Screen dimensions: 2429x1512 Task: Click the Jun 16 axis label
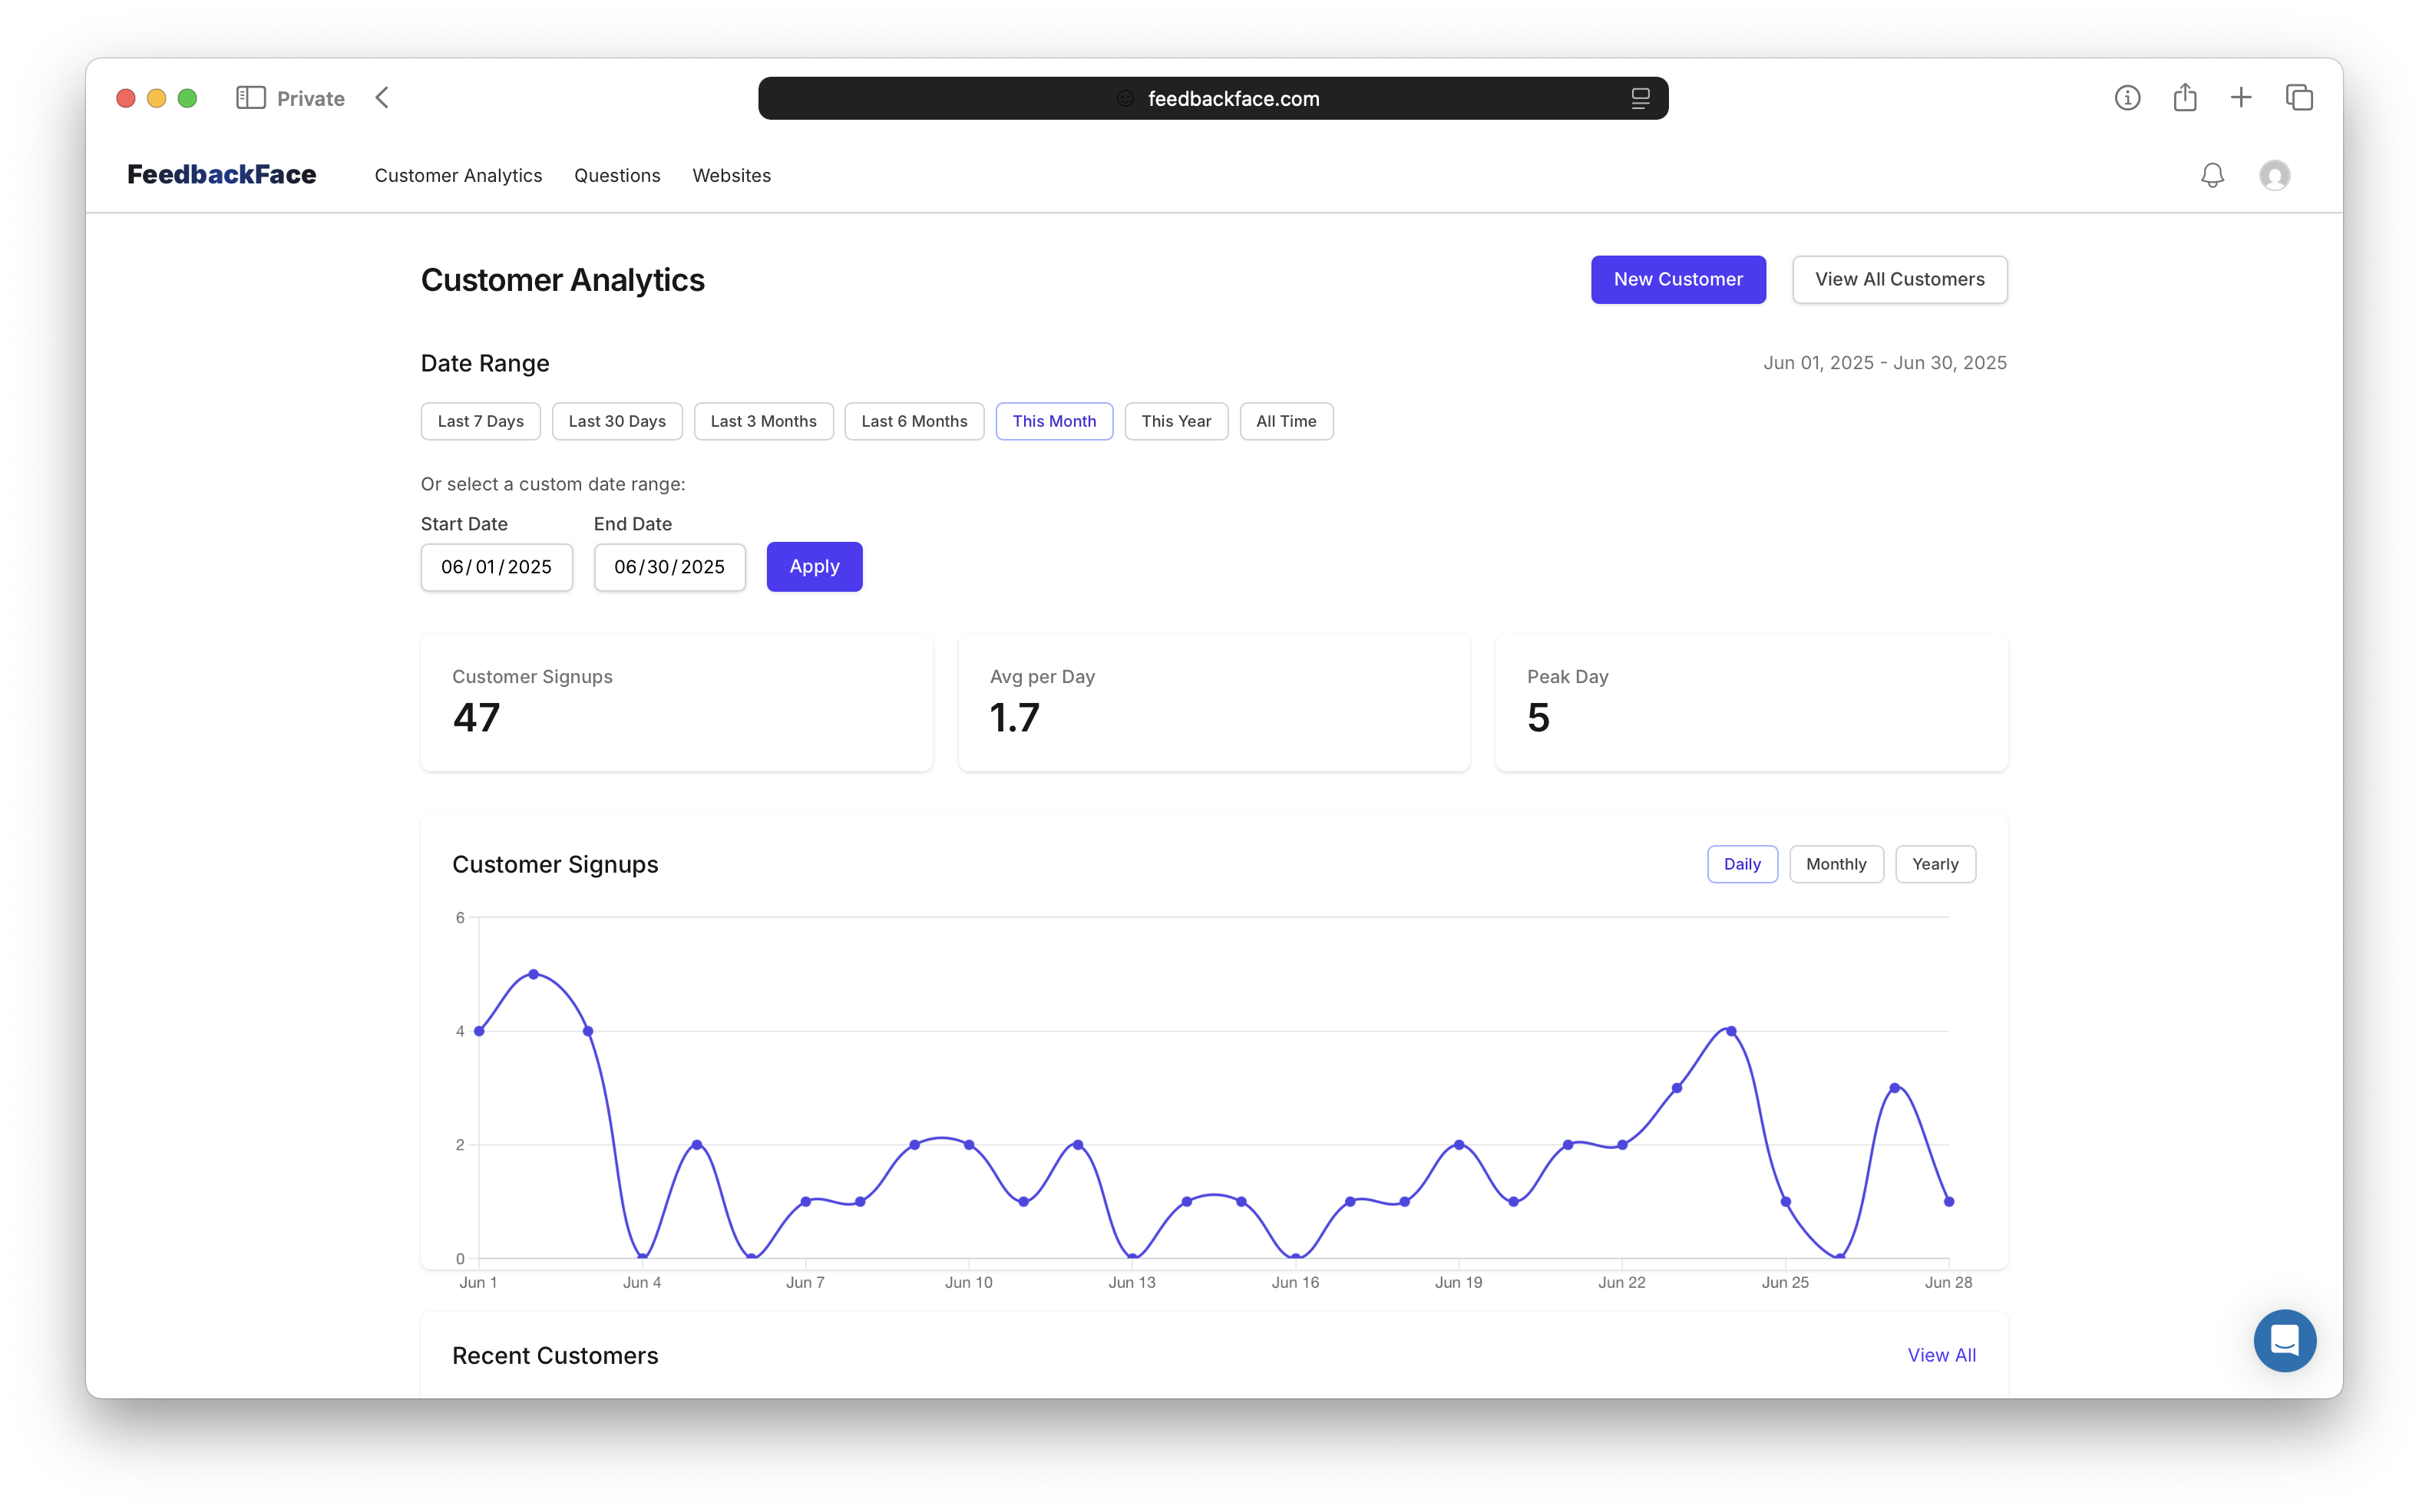(1295, 1282)
